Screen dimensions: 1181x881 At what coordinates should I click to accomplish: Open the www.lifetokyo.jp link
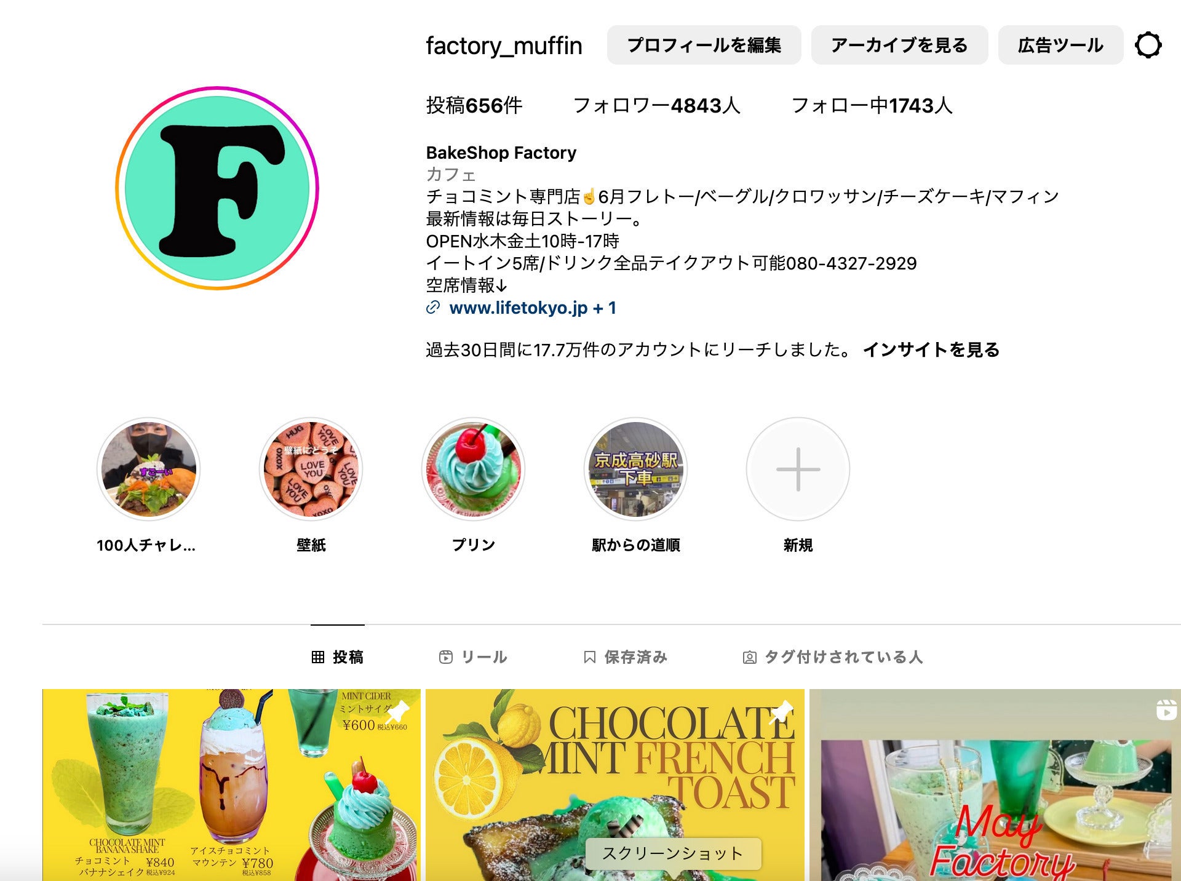[x=519, y=308]
